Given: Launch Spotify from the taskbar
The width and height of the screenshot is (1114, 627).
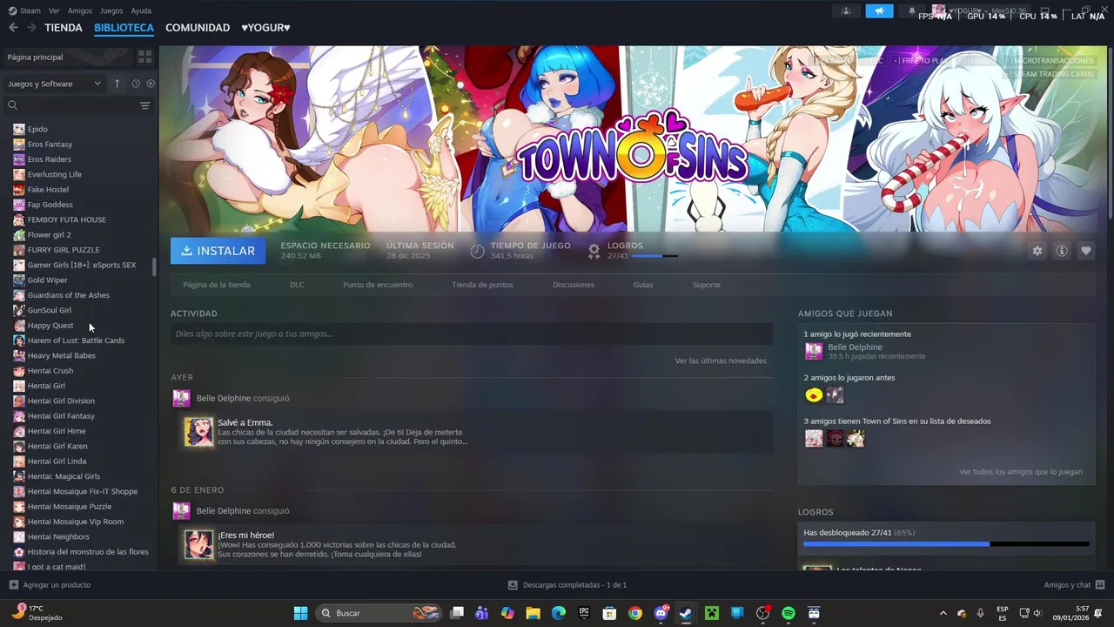Looking at the screenshot, I should point(789,613).
